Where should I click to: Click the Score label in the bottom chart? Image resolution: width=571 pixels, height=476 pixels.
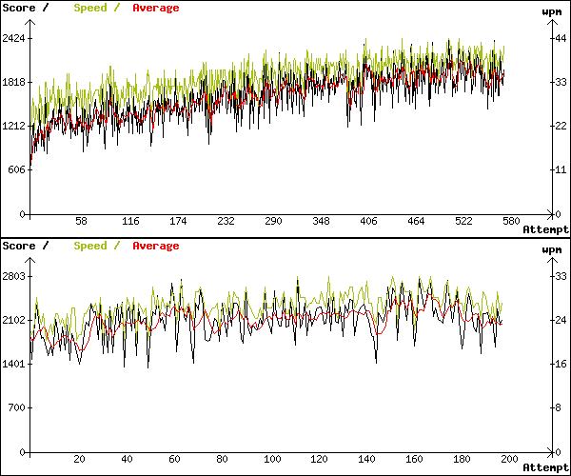click(19, 246)
